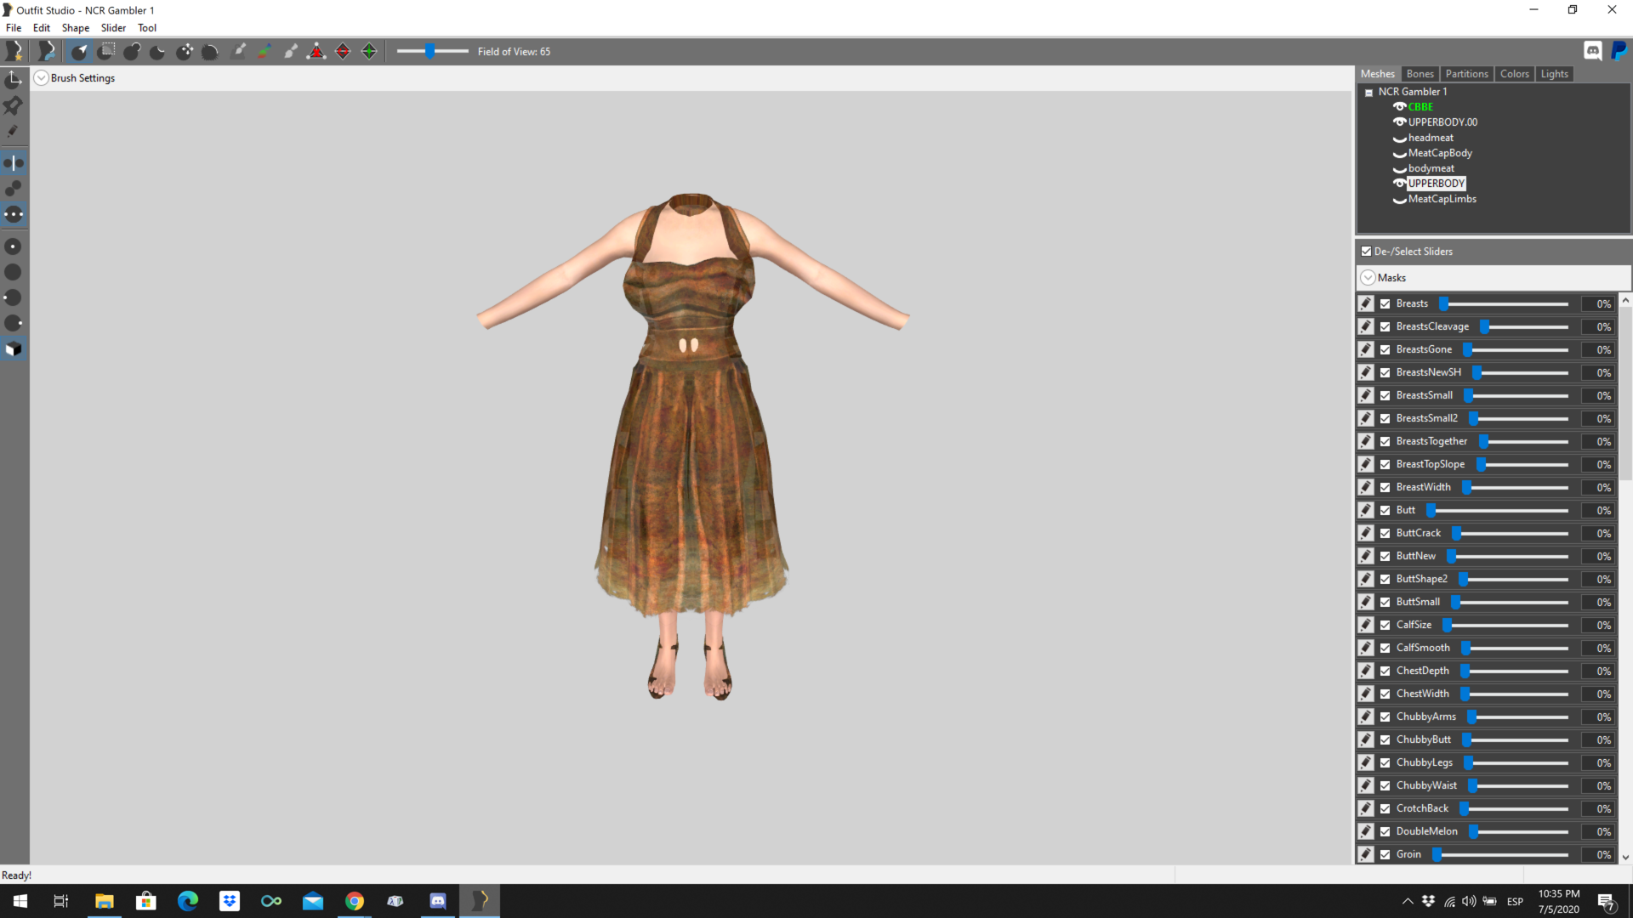Choose the Weight Paint brush

(239, 52)
